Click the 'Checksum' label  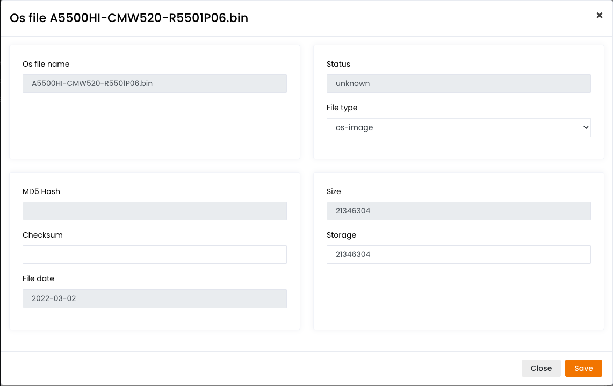pos(42,235)
